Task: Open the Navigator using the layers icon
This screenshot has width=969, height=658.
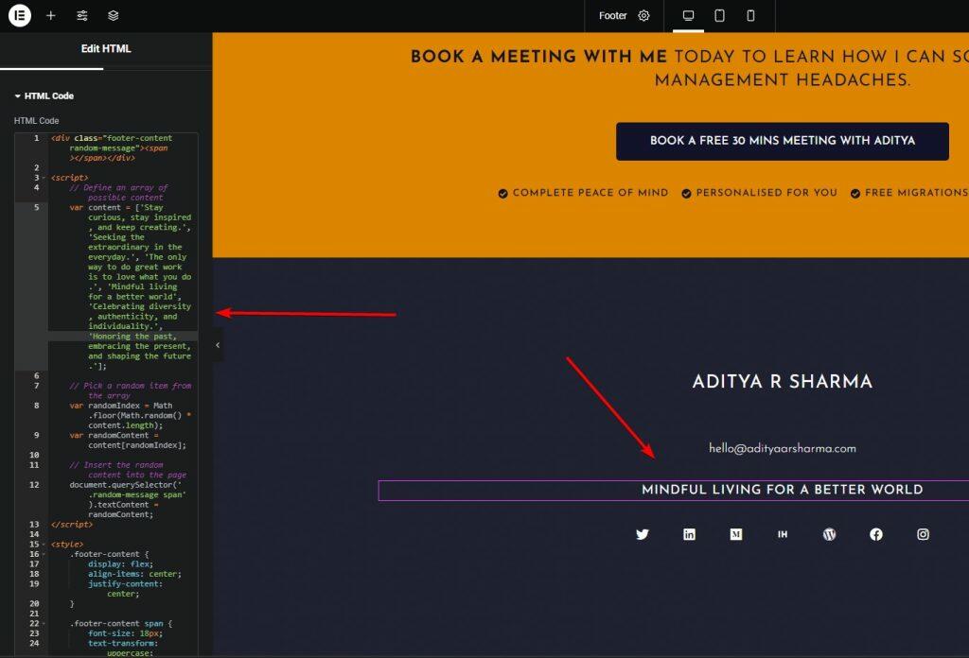Action: tap(113, 15)
